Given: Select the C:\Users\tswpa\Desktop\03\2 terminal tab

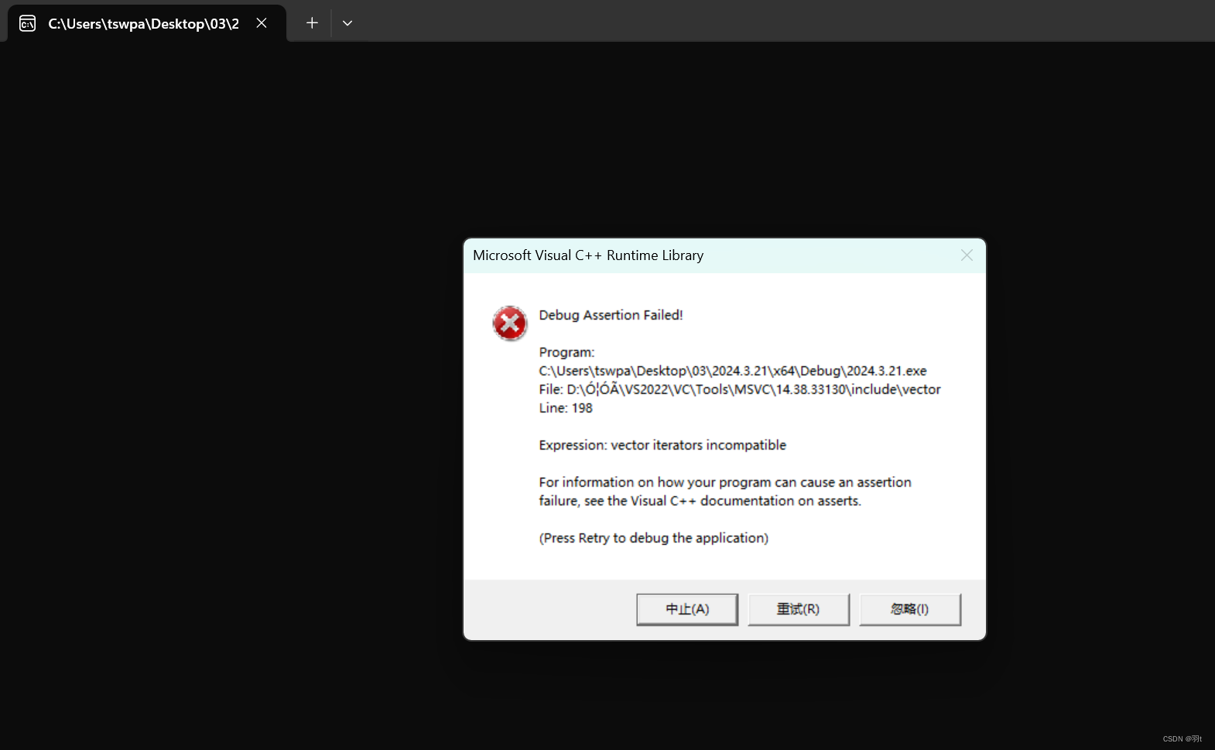Looking at the screenshot, I should coord(147,23).
